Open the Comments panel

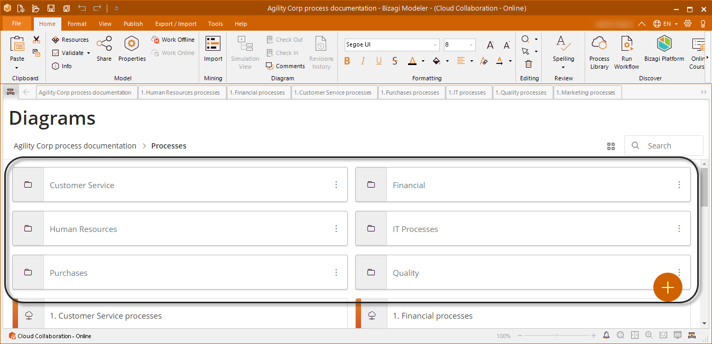(285, 66)
